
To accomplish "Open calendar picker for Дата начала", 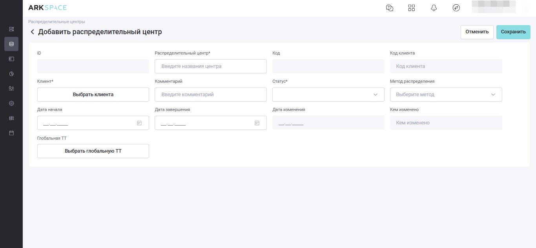I will 139,123.
